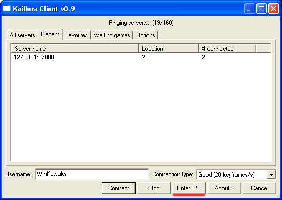Sort by # connected column header

(x=227, y=49)
